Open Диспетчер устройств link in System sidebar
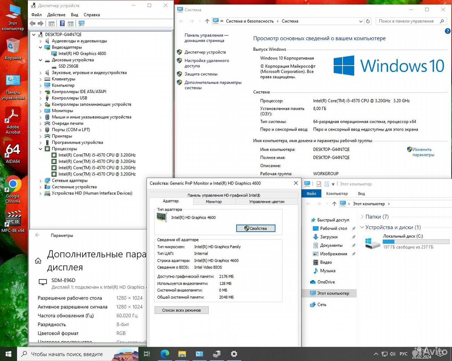This screenshot has height=361, width=452. [205, 52]
